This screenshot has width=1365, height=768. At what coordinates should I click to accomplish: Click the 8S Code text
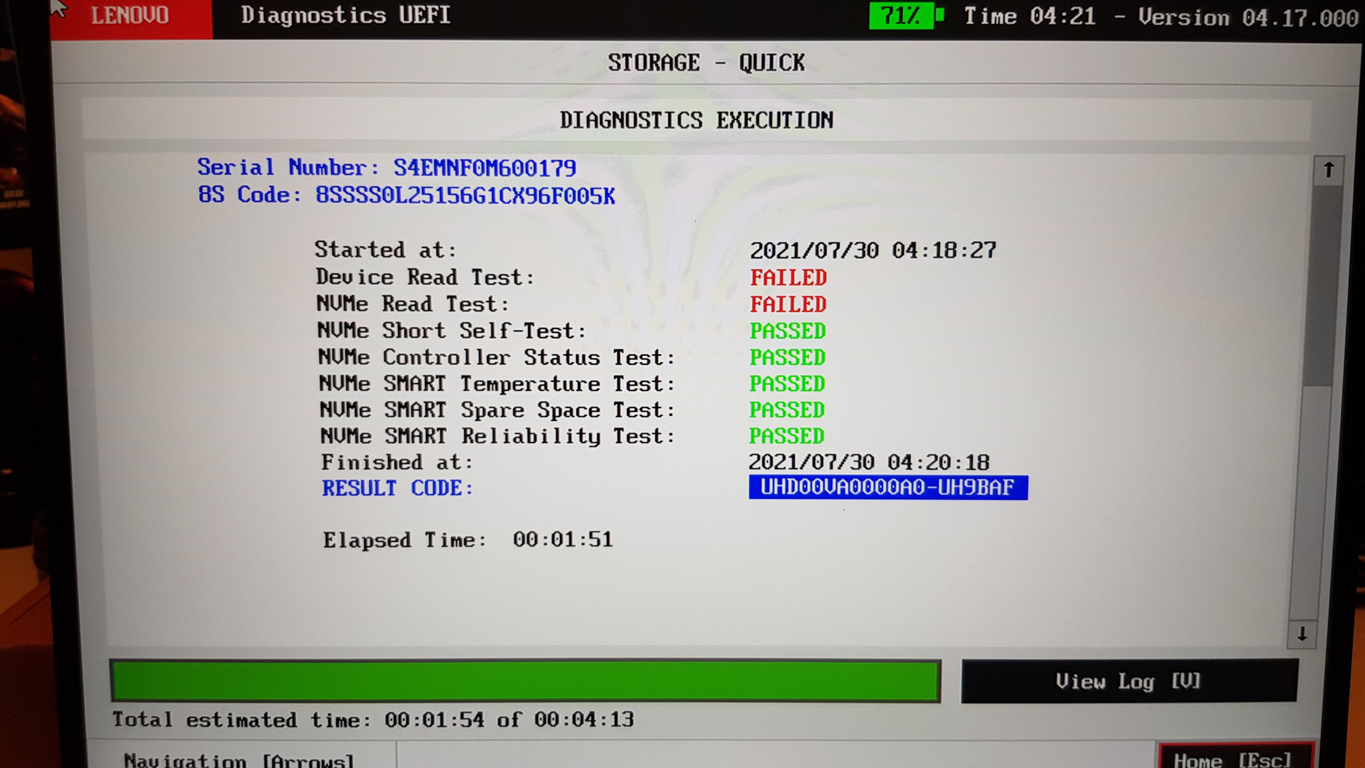point(406,196)
